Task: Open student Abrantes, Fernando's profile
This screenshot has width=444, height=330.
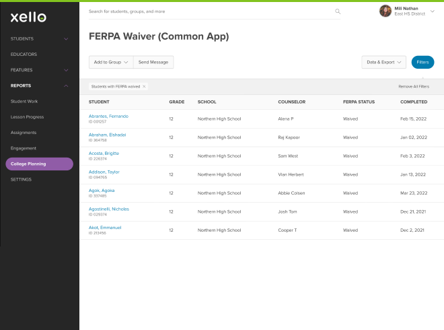Action: (108, 116)
